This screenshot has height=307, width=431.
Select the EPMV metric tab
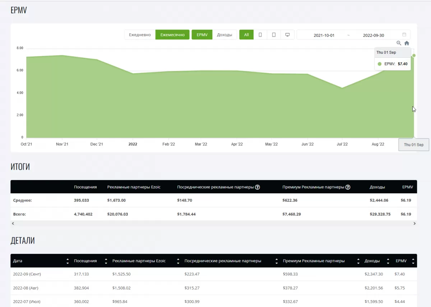click(202, 35)
